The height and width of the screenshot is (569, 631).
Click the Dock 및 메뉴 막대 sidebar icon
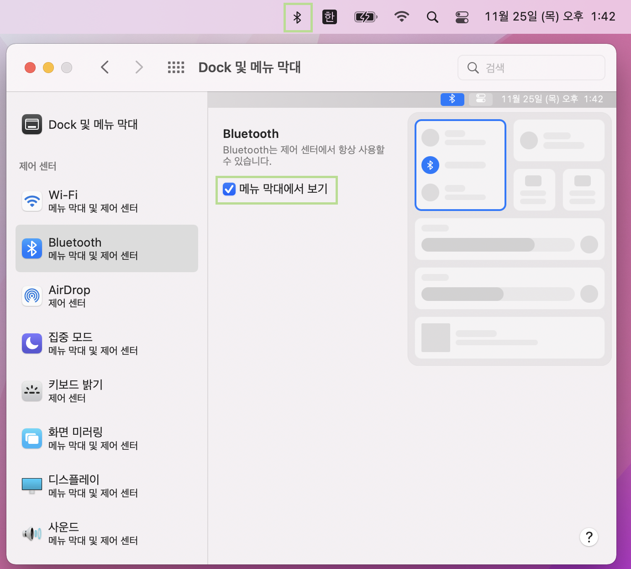tap(32, 124)
